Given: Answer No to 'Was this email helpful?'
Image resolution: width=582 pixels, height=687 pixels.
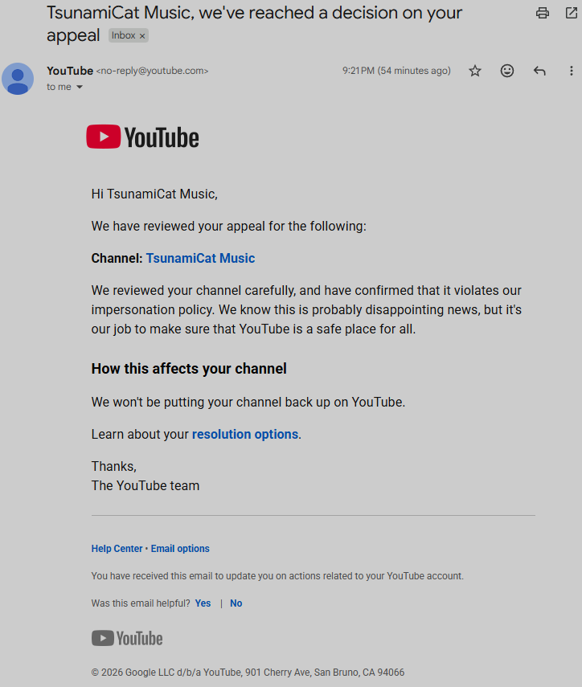Looking at the screenshot, I should pos(236,603).
